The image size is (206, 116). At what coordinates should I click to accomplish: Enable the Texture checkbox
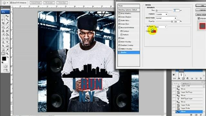[x=122, y=35]
